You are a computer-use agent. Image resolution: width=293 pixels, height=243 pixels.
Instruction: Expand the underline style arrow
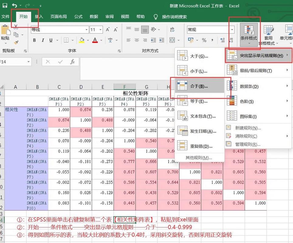57,40
